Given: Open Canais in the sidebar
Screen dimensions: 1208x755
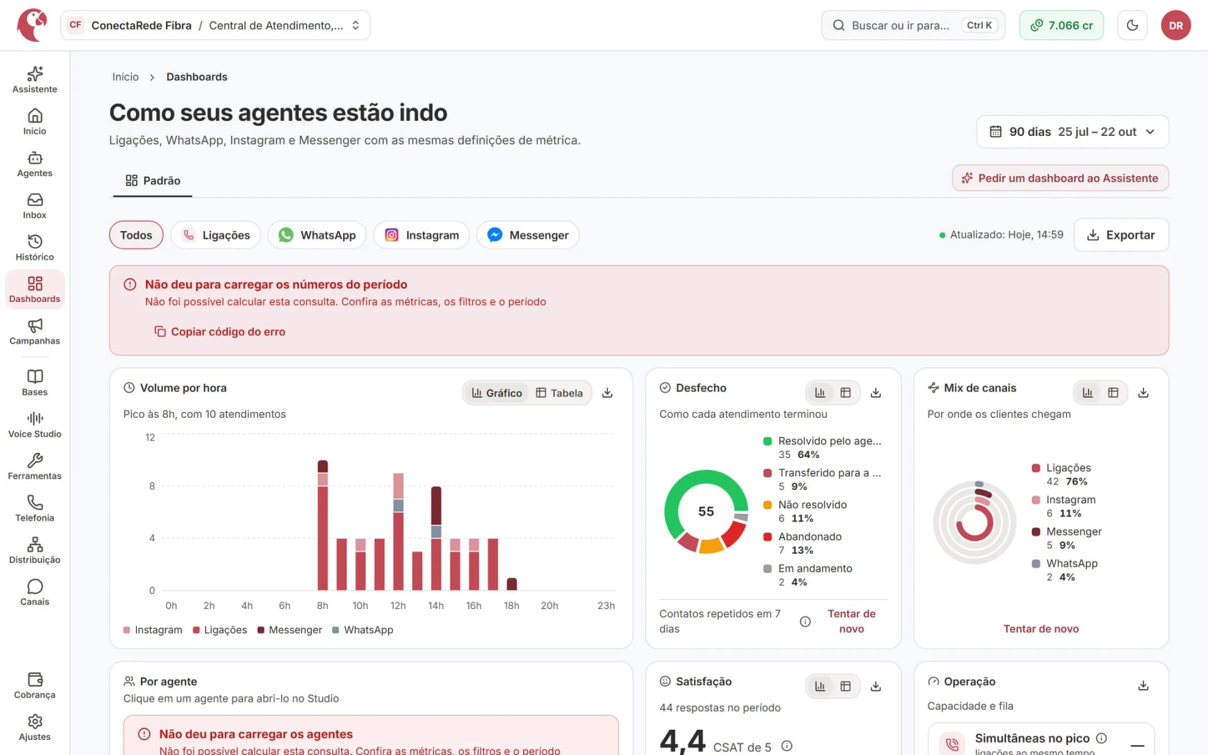Looking at the screenshot, I should point(35,593).
